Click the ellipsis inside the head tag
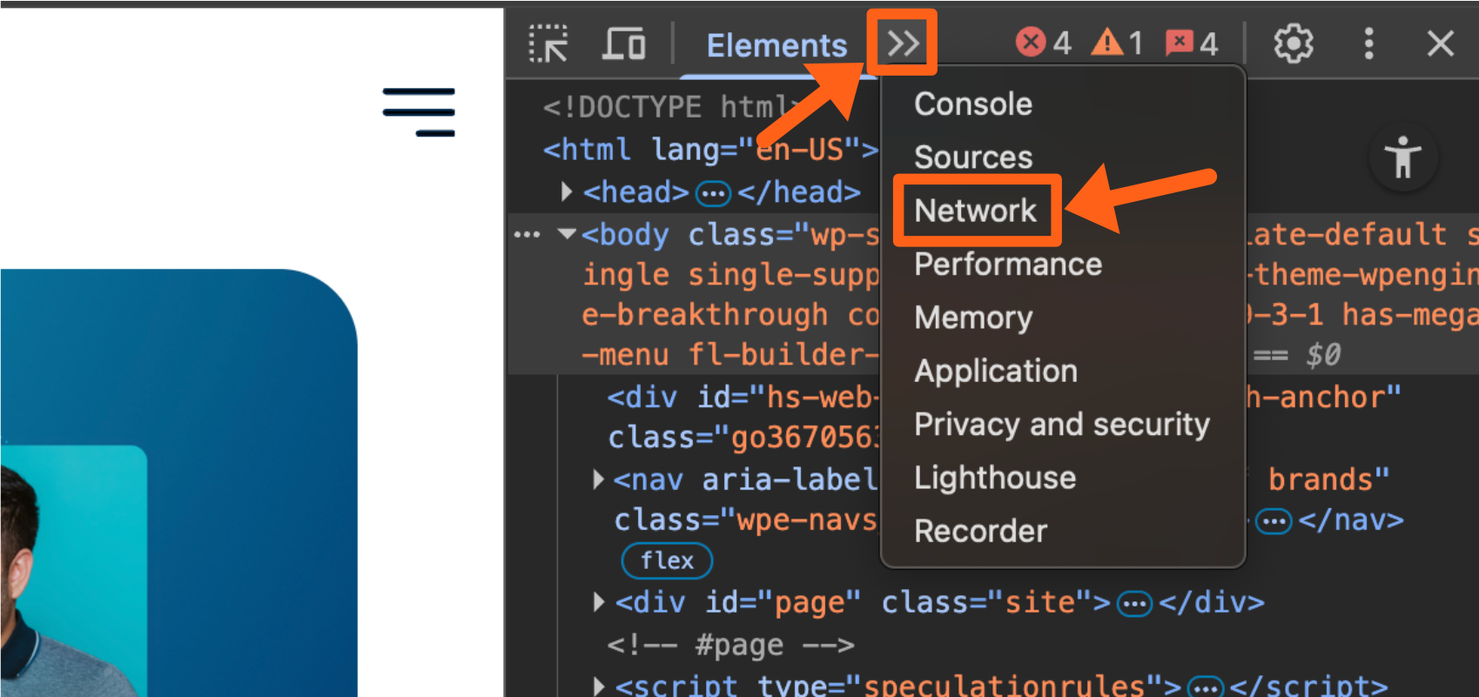The width and height of the screenshot is (1479, 697). (713, 193)
